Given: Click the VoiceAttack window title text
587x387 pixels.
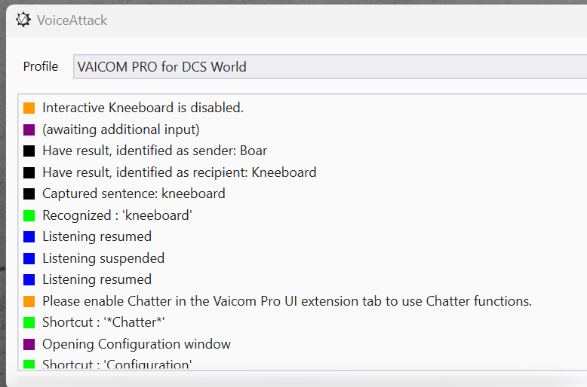Looking at the screenshot, I should click(x=72, y=20).
